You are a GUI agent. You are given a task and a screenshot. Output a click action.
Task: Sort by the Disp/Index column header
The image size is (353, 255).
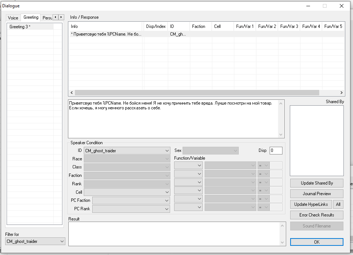(156, 26)
